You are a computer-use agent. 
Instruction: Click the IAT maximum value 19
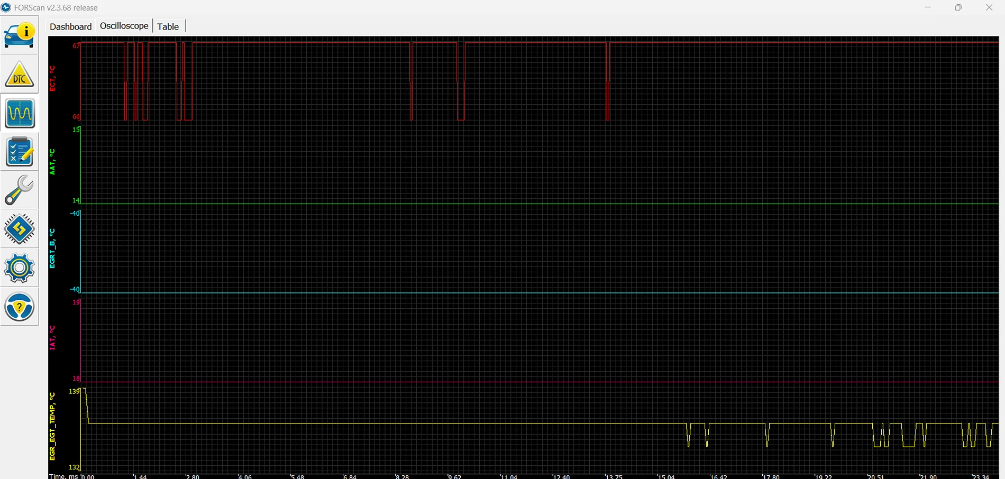click(x=76, y=302)
